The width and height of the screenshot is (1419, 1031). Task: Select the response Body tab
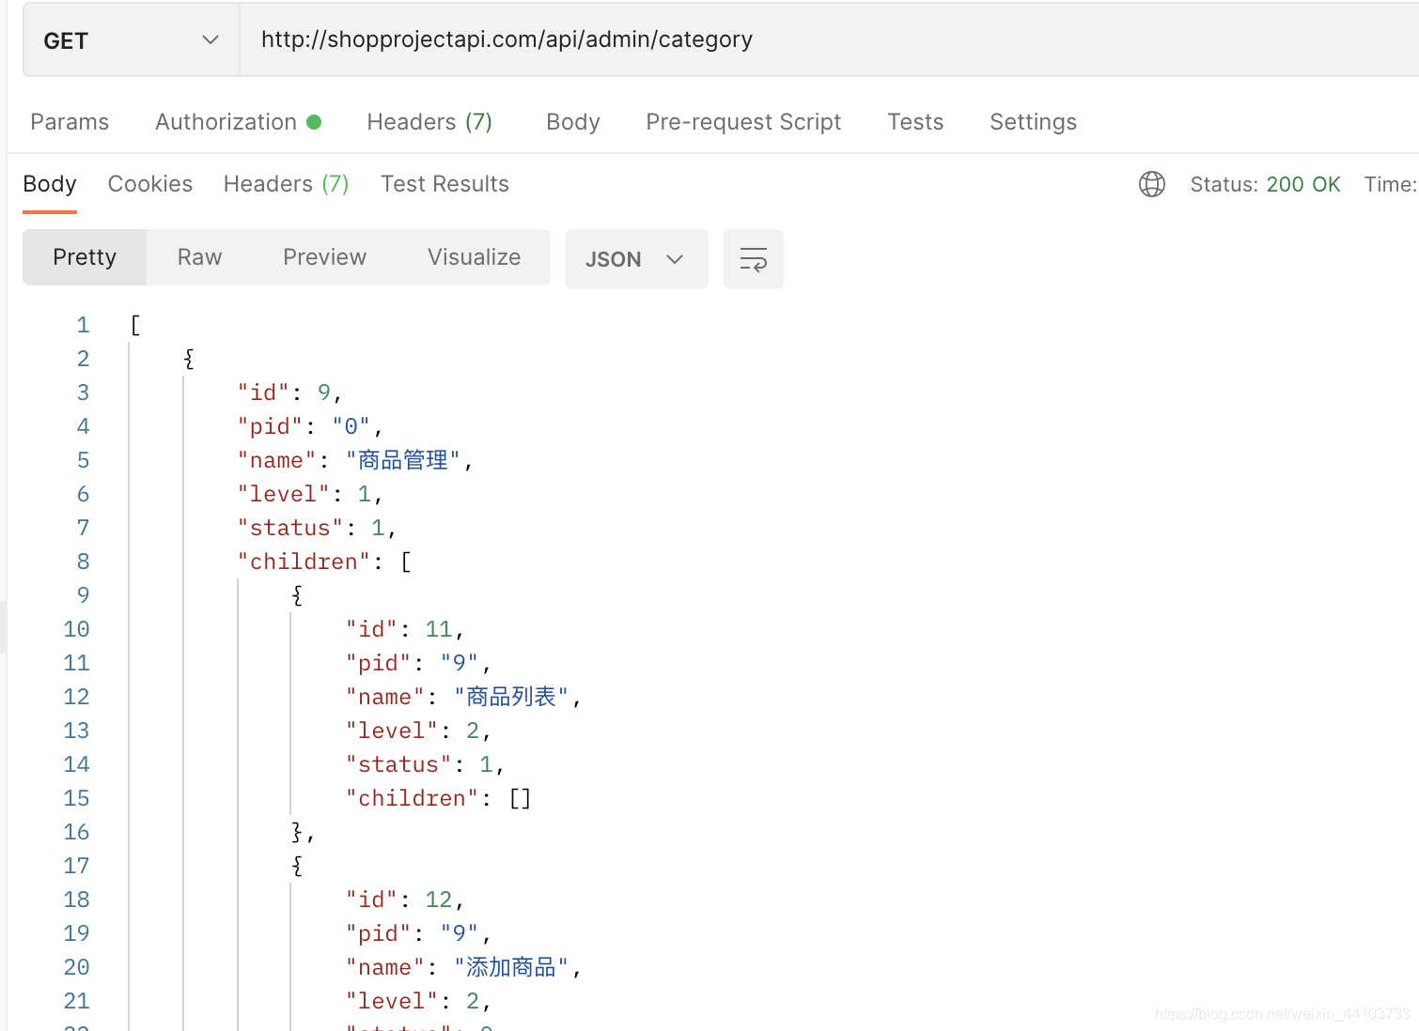pos(50,184)
